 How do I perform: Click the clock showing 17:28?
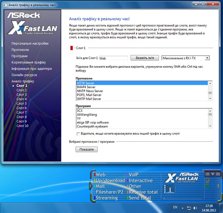(x=209, y=206)
